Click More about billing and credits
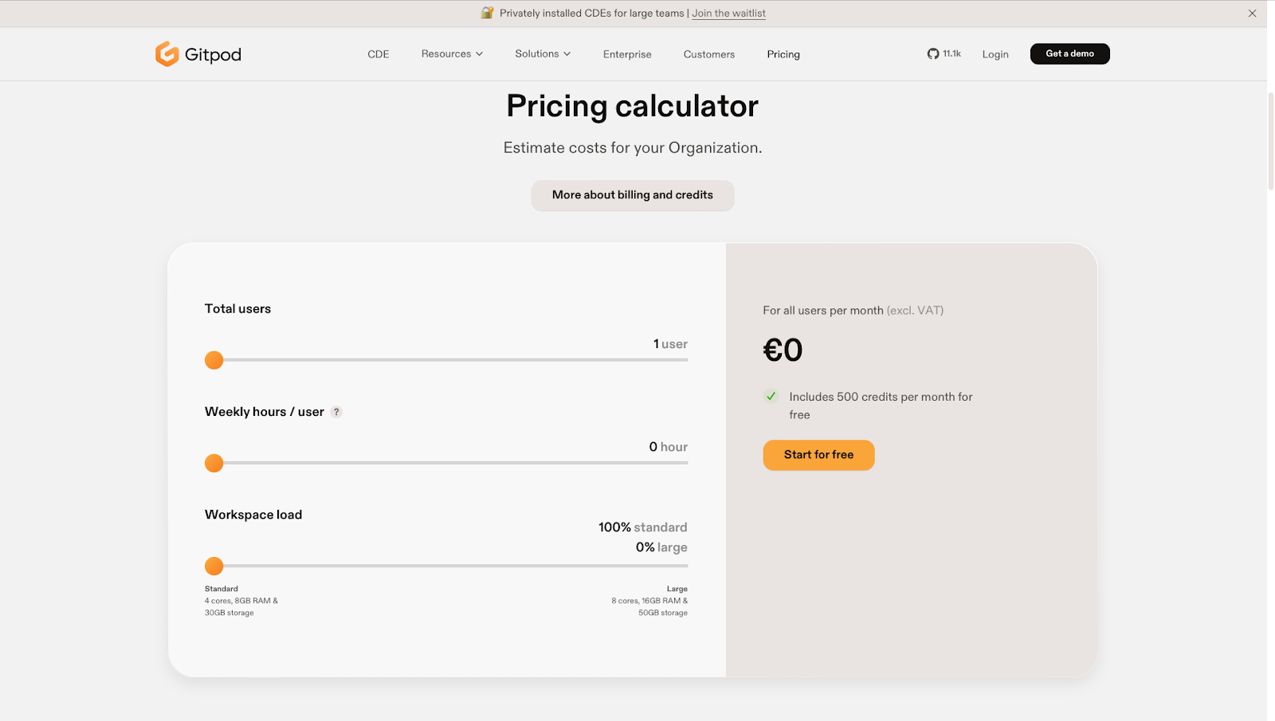Image resolution: width=1275 pixels, height=721 pixels. (632, 195)
